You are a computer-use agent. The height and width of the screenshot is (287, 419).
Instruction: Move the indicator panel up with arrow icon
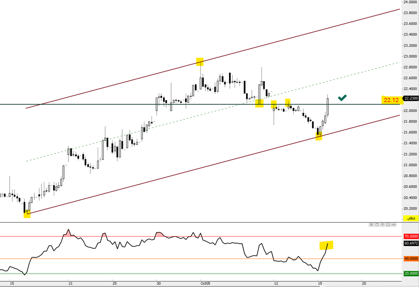383,225
